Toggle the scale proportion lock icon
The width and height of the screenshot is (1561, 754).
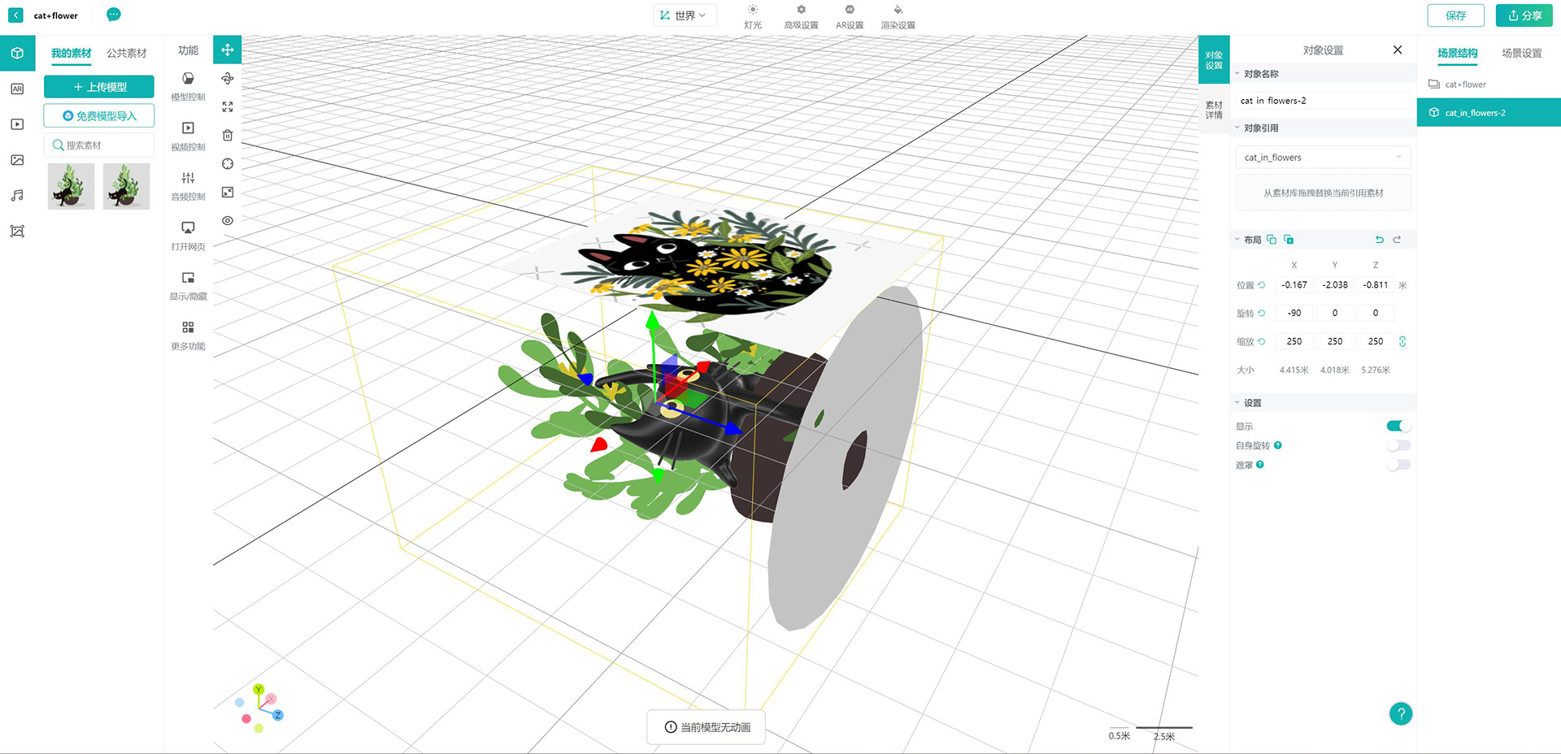coord(1402,341)
